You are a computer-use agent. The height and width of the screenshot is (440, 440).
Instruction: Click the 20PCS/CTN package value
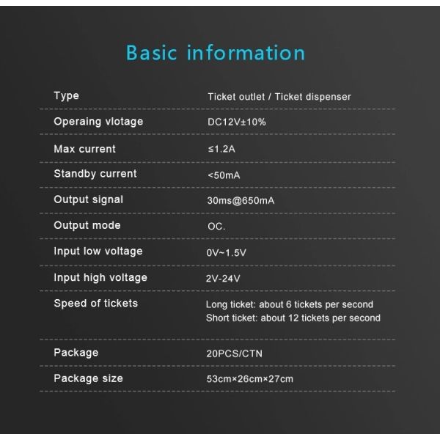click(x=235, y=353)
